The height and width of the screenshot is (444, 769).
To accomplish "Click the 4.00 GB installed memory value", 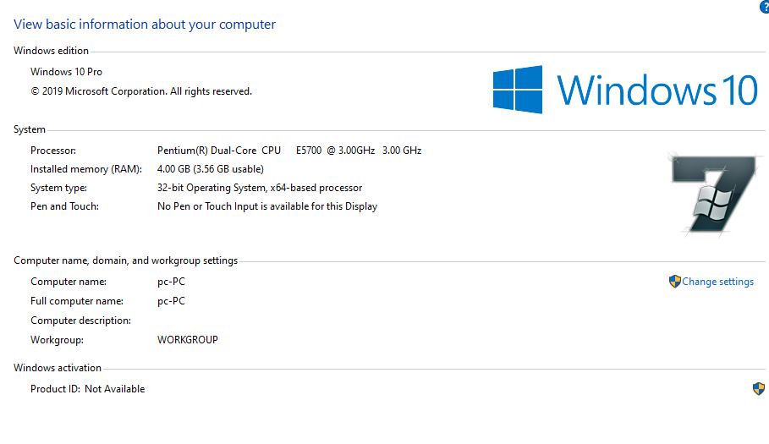I will [x=210, y=169].
